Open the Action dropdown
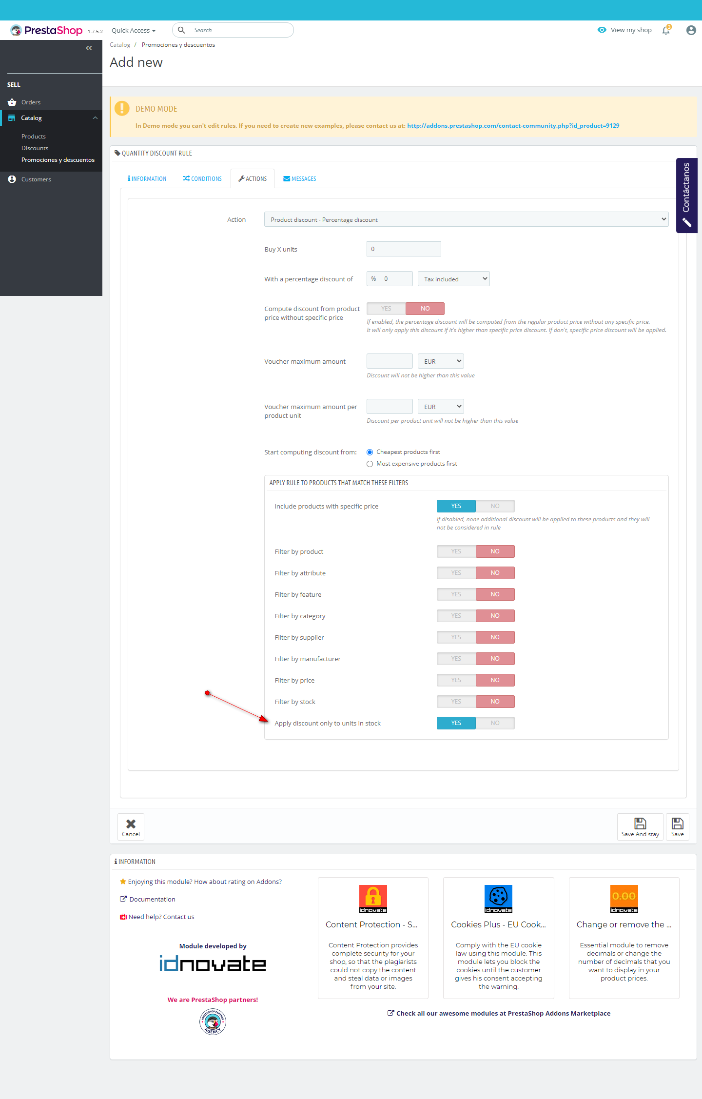The height and width of the screenshot is (1099, 702). [467, 219]
